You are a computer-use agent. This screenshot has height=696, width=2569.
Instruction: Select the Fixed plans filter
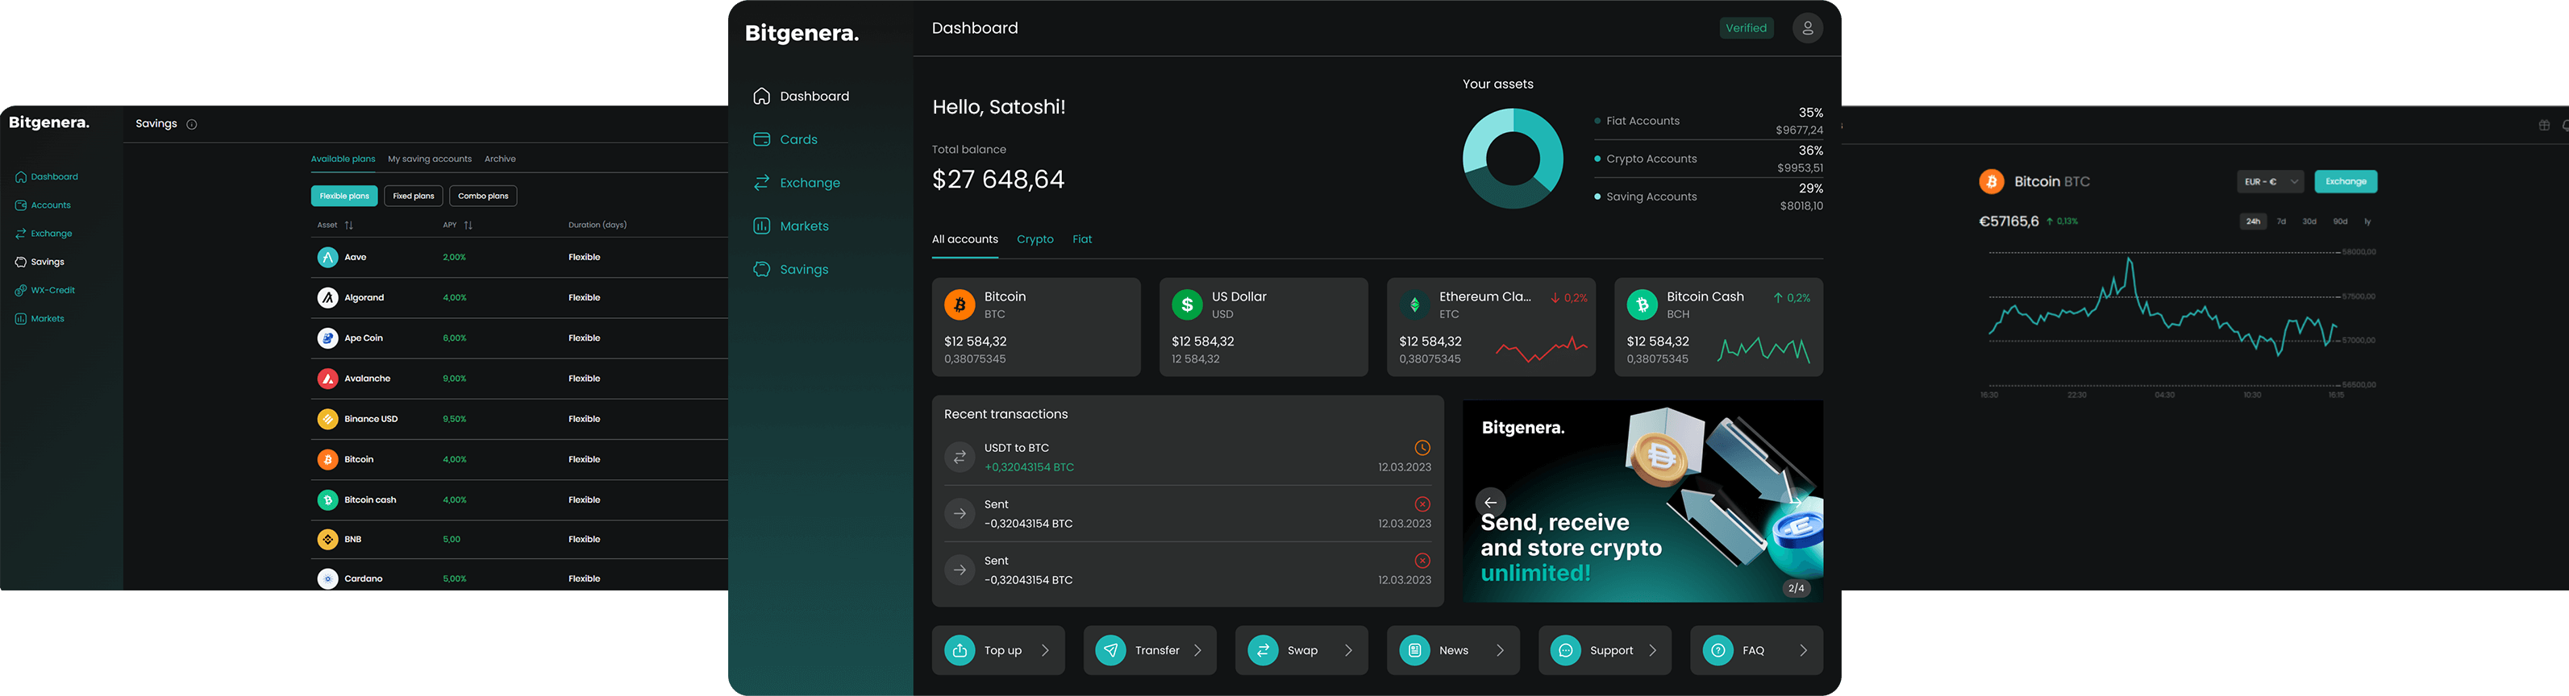413,197
